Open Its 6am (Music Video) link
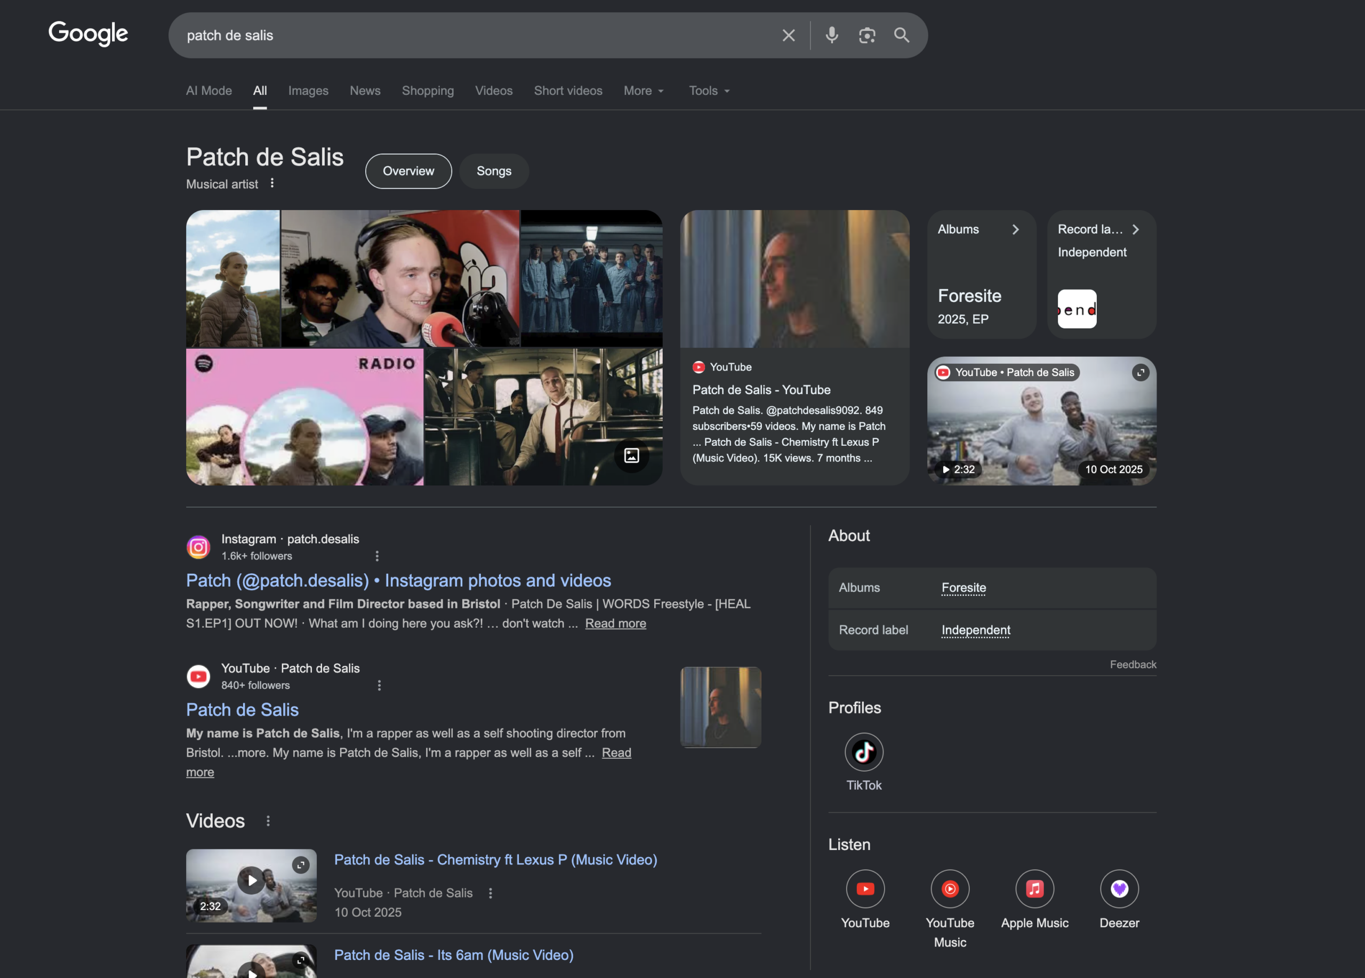1365x978 pixels. click(454, 955)
